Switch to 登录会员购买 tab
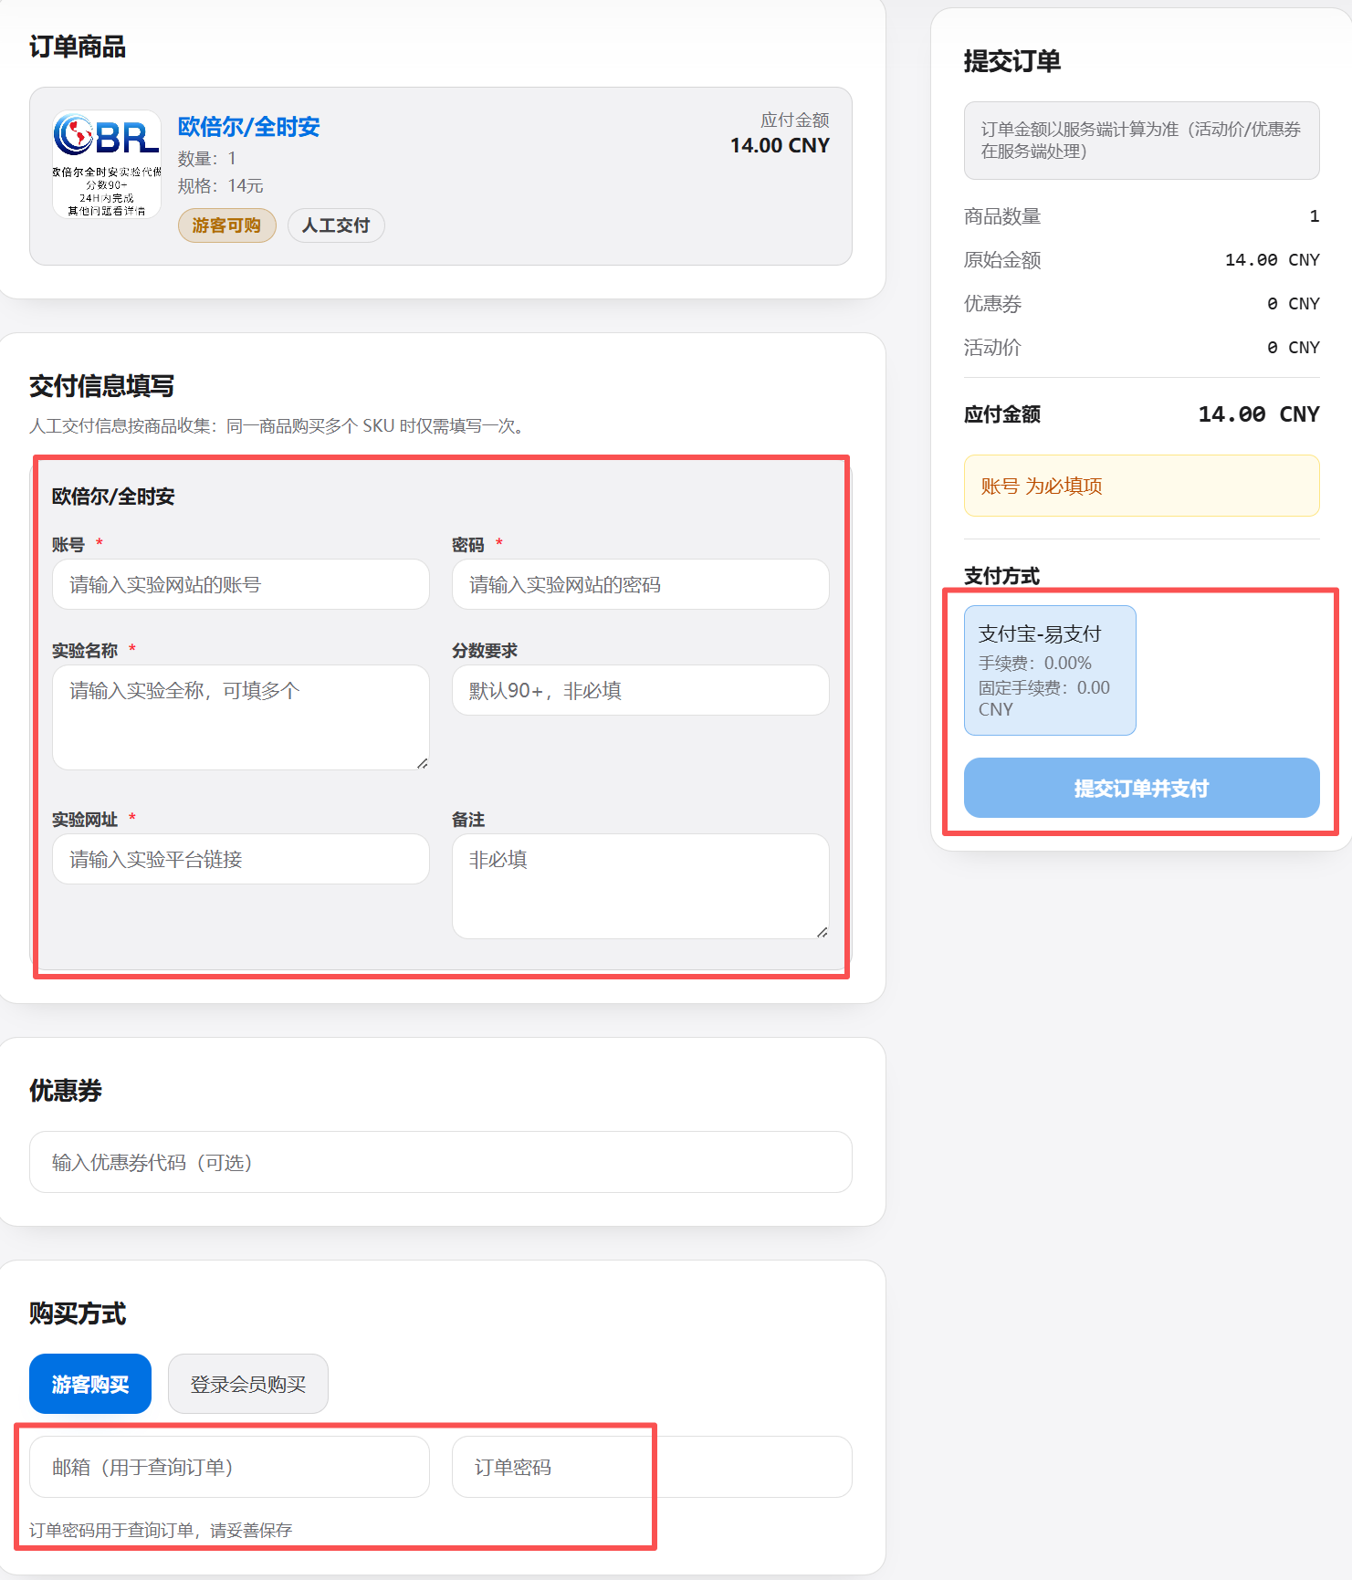The width and height of the screenshot is (1352, 1580). [248, 1384]
